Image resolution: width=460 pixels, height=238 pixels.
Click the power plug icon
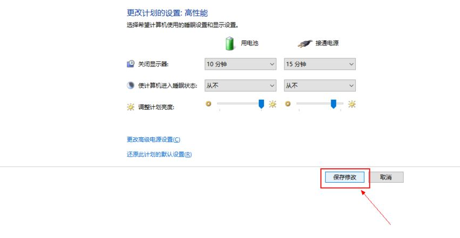[304, 43]
